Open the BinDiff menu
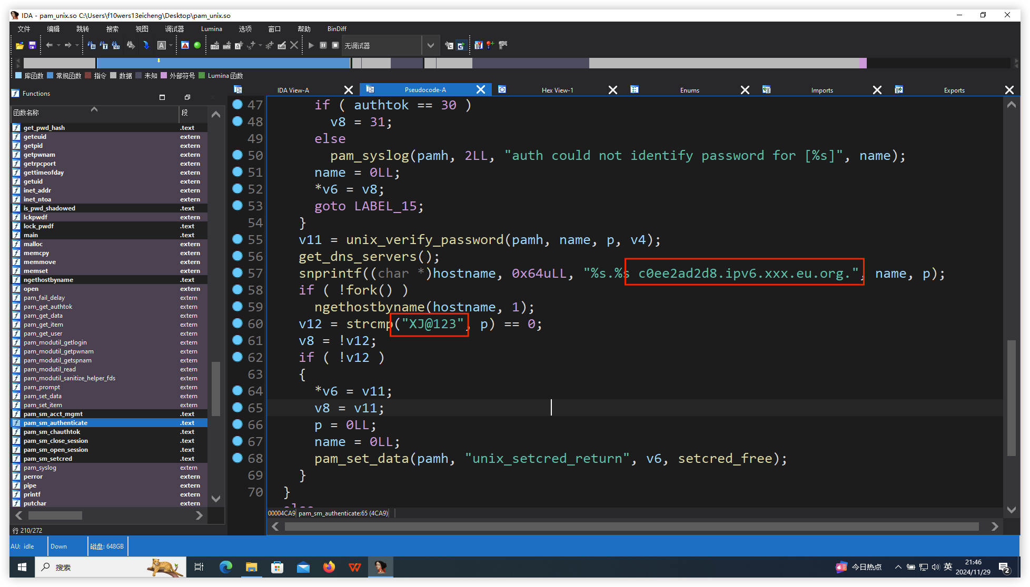1030x587 pixels. (x=336, y=29)
